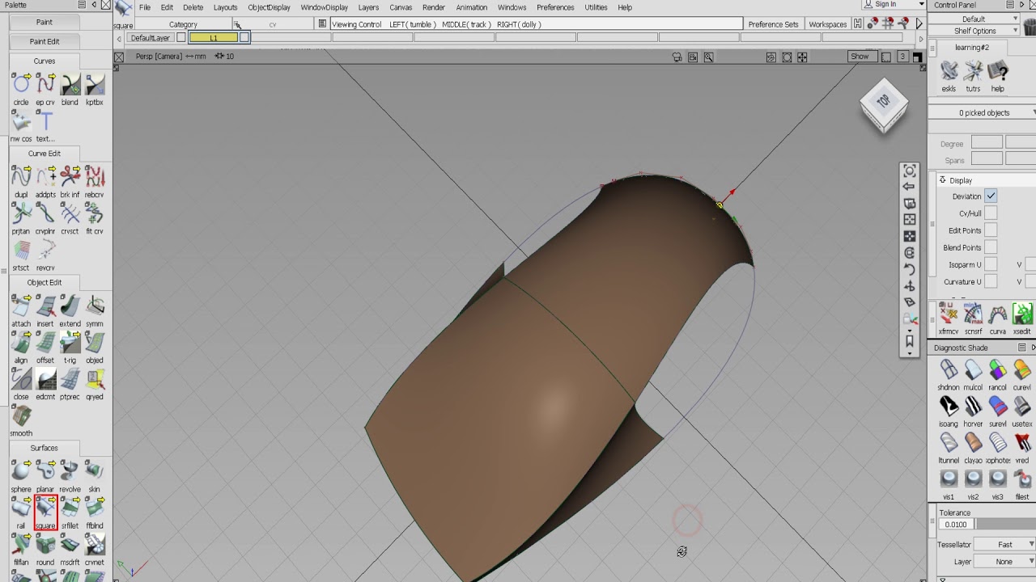Switch to the Paint Edit tab

coord(45,41)
